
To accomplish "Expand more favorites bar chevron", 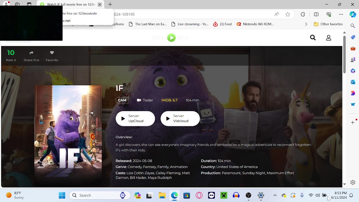I will (306, 24).
